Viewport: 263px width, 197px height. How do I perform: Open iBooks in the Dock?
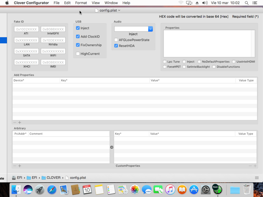tap(182, 190)
